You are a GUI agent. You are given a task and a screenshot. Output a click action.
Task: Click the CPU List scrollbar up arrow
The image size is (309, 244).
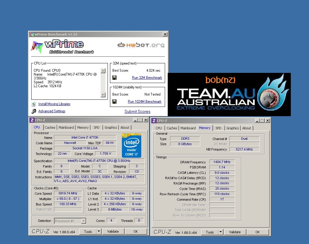103,71
